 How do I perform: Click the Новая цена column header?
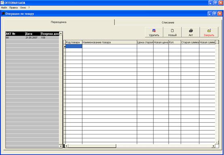tap(161, 42)
